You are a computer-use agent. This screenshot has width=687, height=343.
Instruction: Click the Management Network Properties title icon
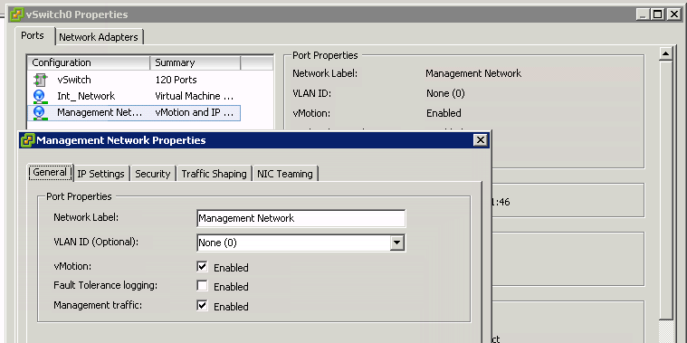tap(27, 140)
